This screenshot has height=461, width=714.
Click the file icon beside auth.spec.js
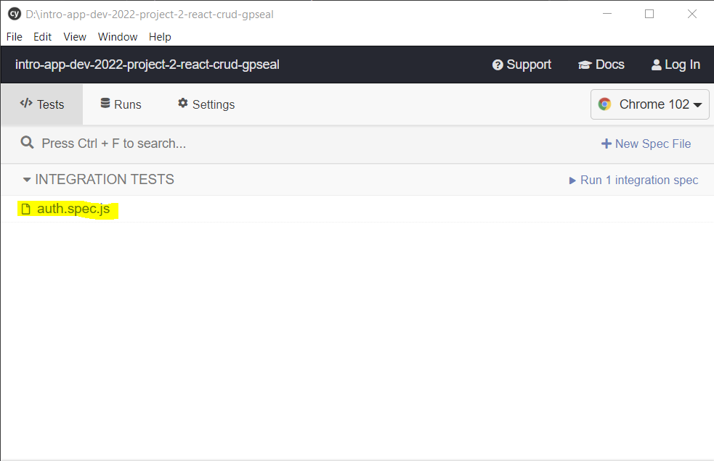pyautogui.click(x=25, y=210)
